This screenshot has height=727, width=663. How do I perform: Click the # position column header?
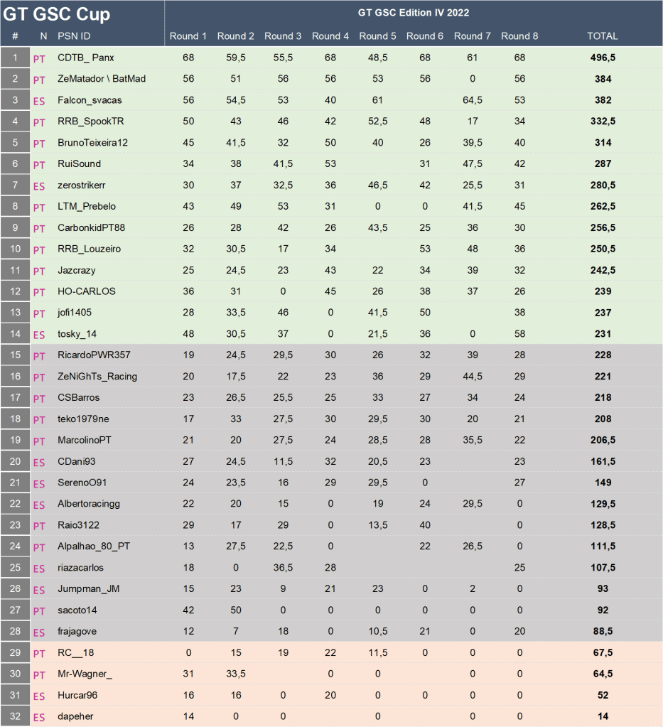tap(15, 36)
